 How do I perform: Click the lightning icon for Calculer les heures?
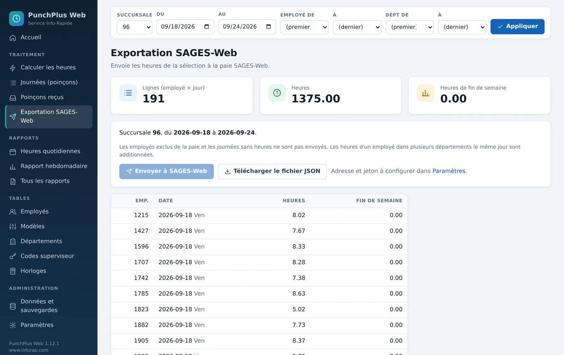click(13, 68)
